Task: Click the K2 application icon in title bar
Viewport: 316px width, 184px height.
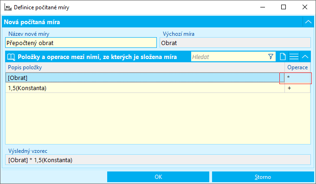Action: click(8, 7)
